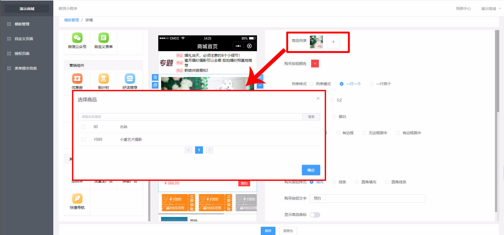This screenshot has height=235, width=504.
Task: Add the 快捷导航 navigation component
Action: (x=77, y=201)
